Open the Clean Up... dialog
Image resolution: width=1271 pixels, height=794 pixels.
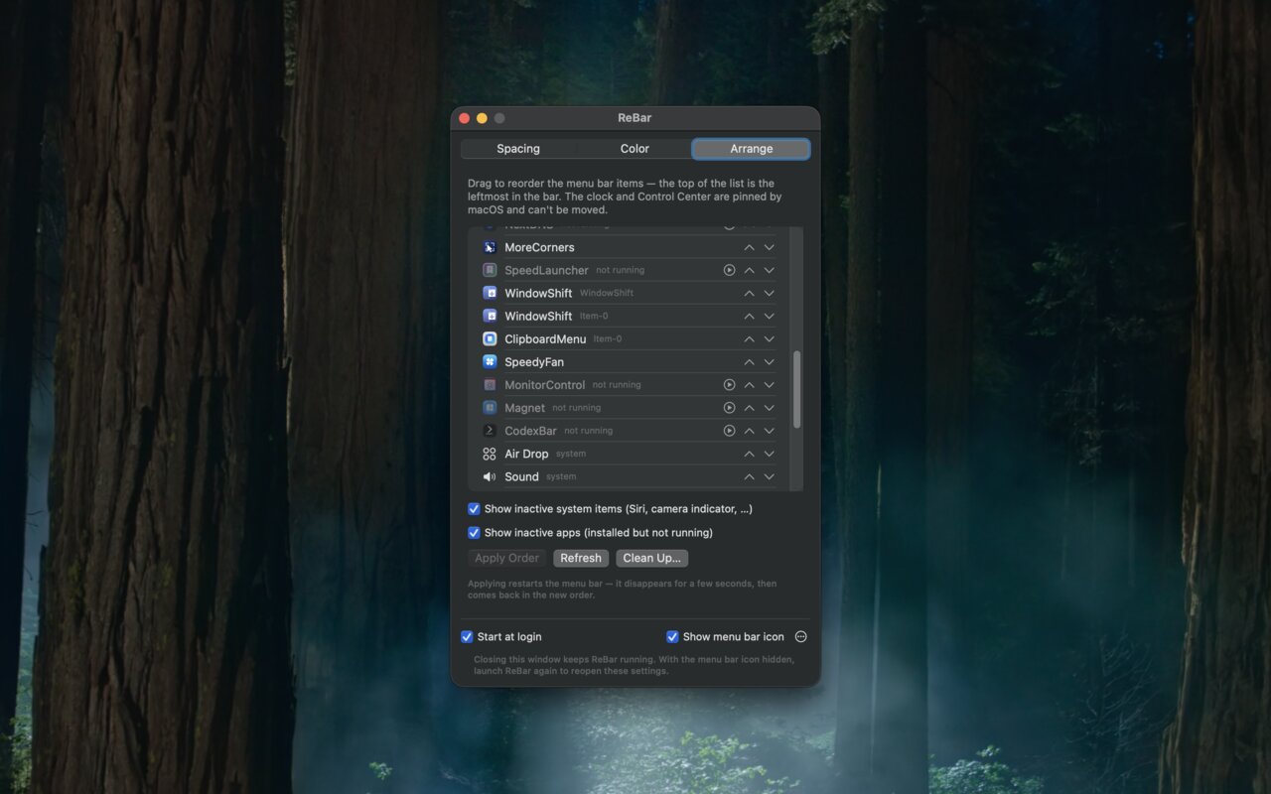651,558
